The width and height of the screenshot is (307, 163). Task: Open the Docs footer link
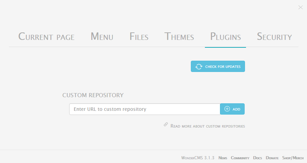[x=257, y=158]
